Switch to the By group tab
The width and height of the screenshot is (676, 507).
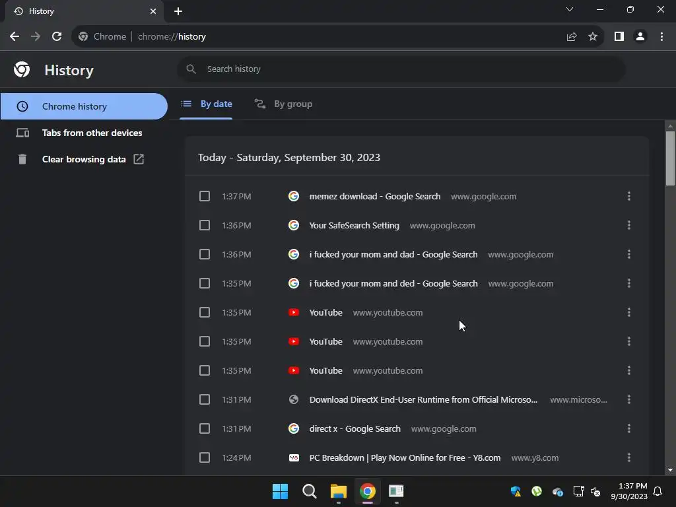click(x=283, y=104)
